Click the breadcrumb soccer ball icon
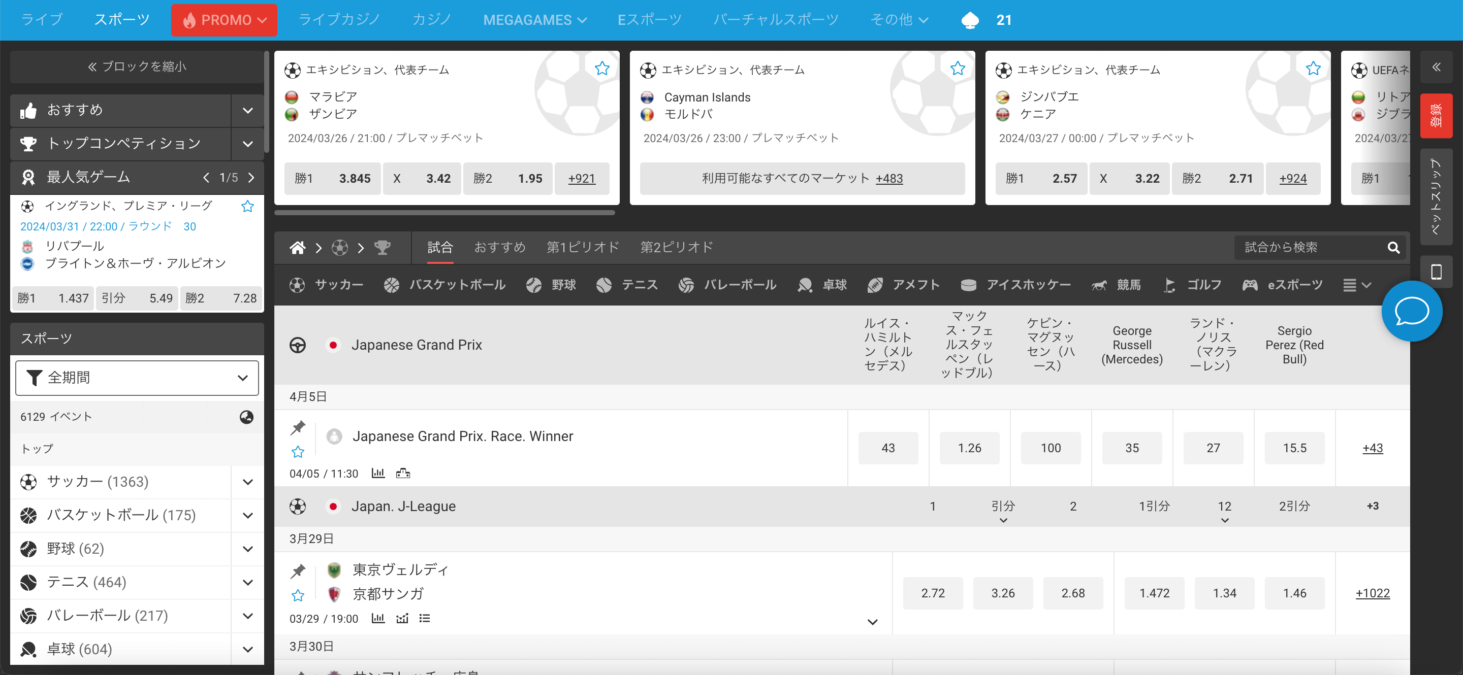The width and height of the screenshot is (1463, 675). [x=340, y=248]
